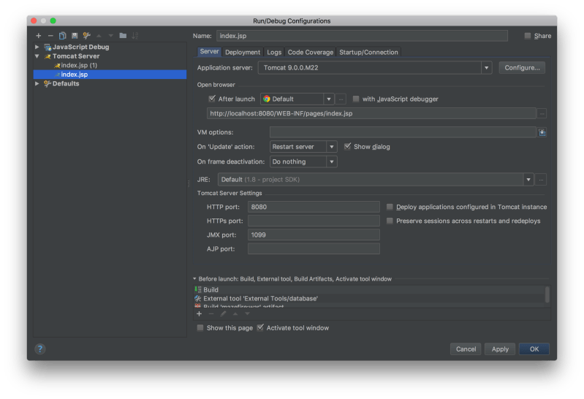Click the Configure... button
This screenshot has height=399, width=584.
[522, 68]
